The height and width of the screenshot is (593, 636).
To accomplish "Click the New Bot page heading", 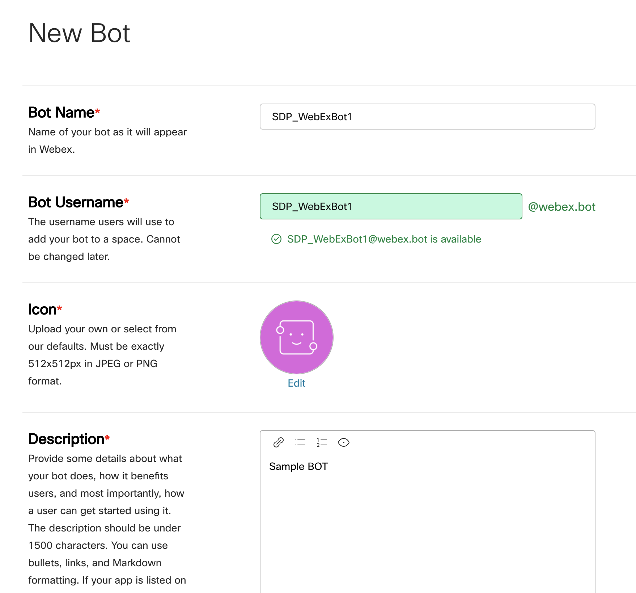I will (x=79, y=33).
